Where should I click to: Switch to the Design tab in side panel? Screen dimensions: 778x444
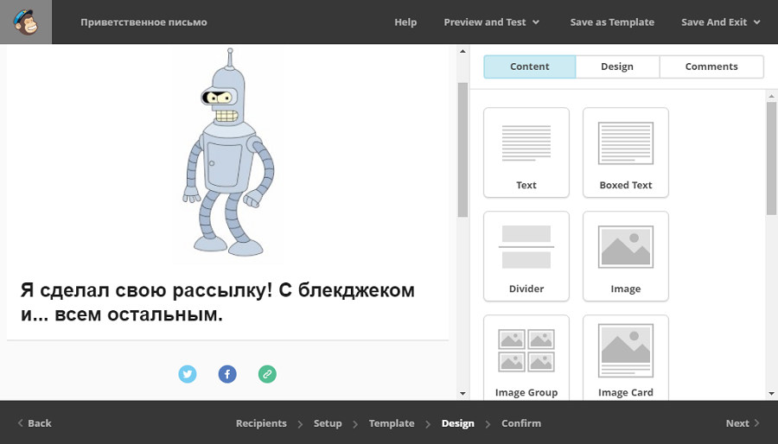point(617,67)
